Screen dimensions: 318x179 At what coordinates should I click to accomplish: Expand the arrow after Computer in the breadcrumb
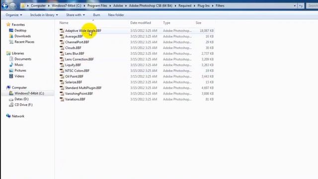click(49, 5)
